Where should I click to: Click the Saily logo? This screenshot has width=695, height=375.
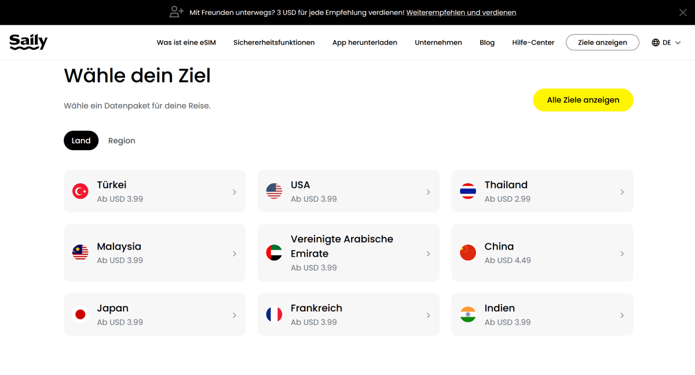(28, 42)
